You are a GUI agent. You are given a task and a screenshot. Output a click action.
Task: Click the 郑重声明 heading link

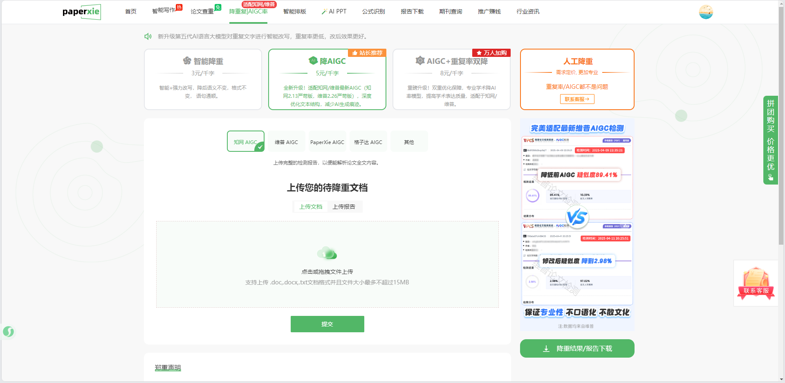click(x=168, y=367)
